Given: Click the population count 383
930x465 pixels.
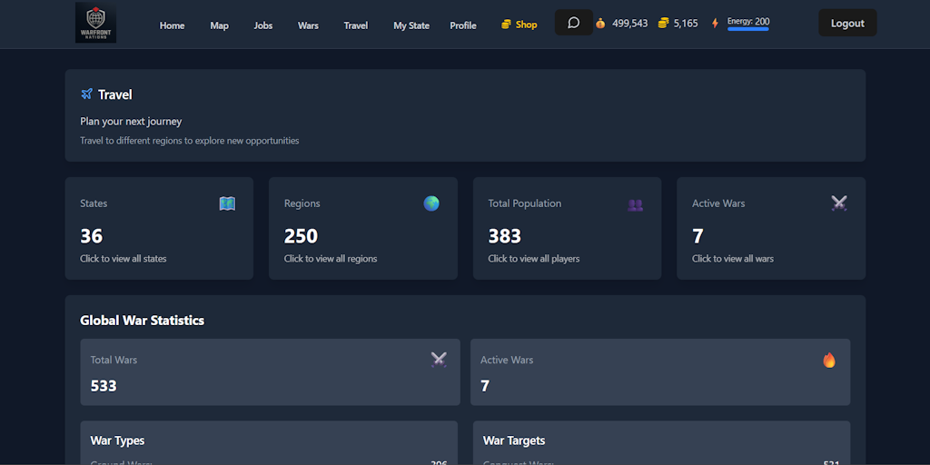Looking at the screenshot, I should pos(505,236).
